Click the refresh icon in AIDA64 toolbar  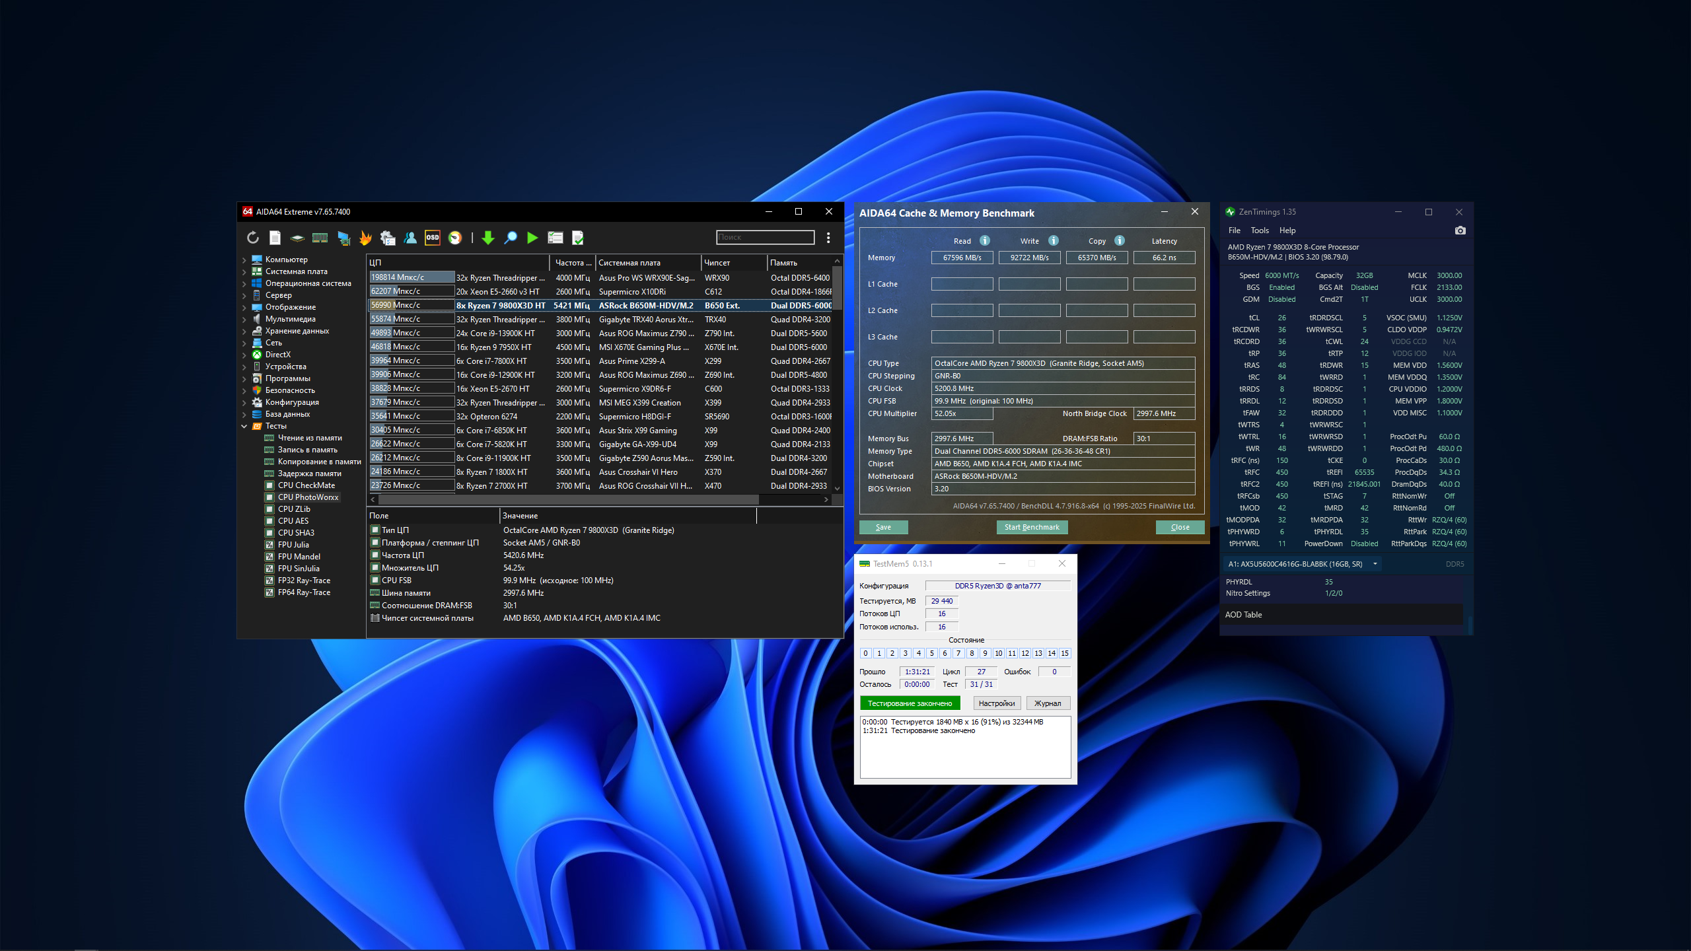click(x=253, y=238)
